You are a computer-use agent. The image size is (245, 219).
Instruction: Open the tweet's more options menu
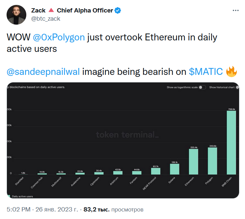point(235,11)
